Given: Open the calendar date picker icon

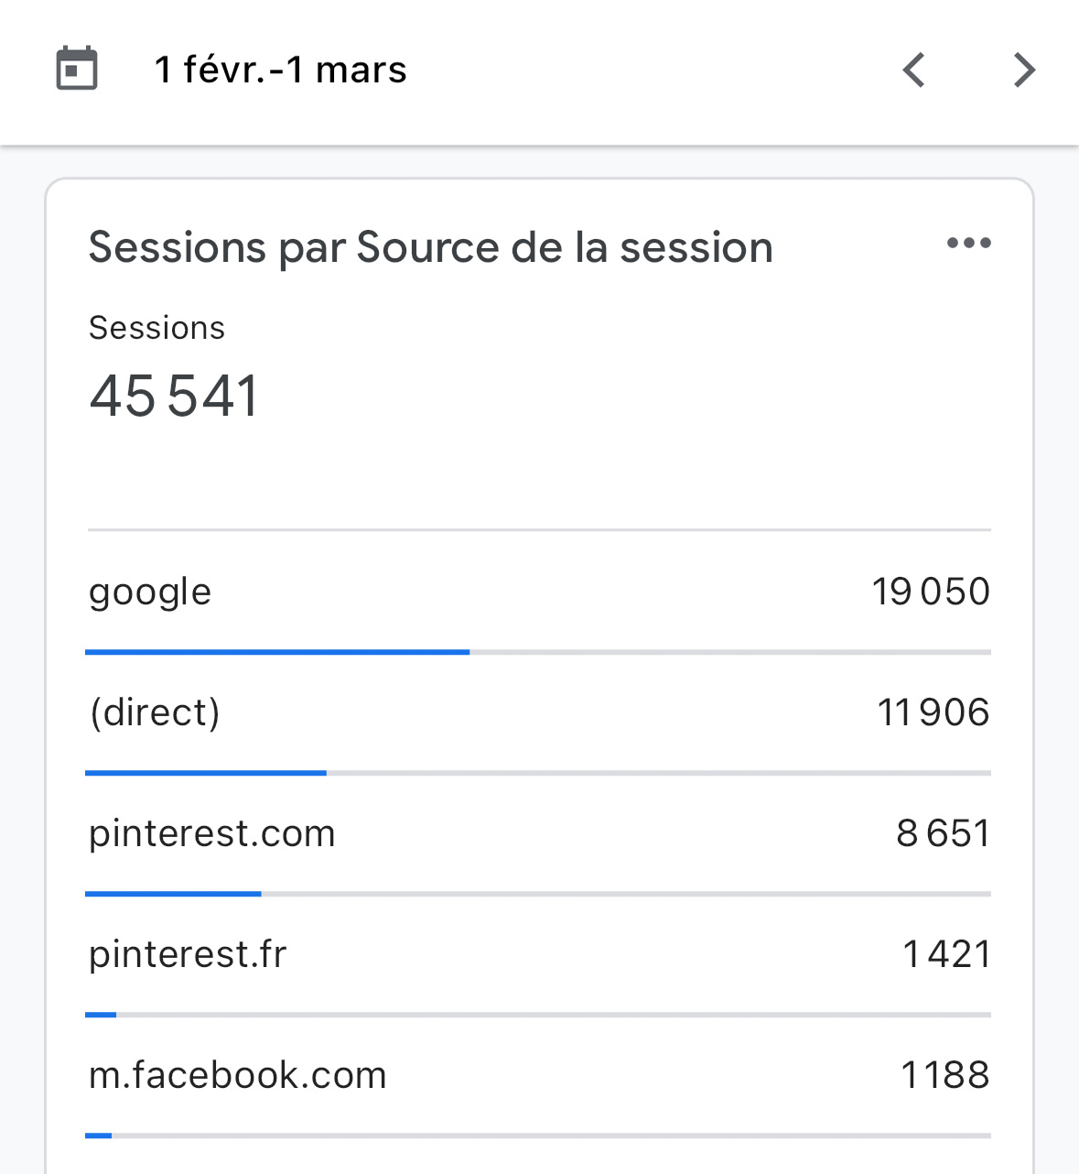Looking at the screenshot, I should pos(77,69).
